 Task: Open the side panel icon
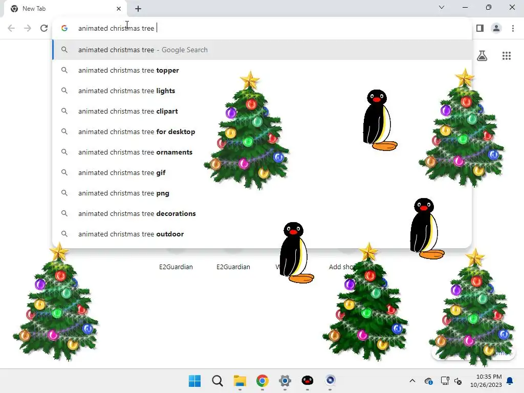[x=480, y=28]
